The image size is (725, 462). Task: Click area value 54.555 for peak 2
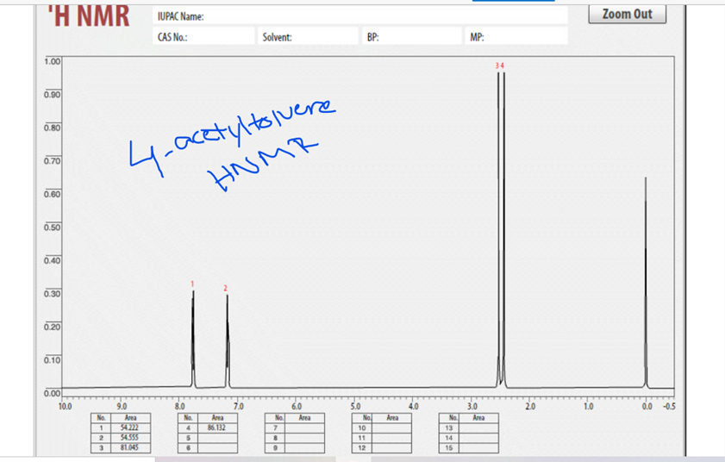tap(130, 438)
